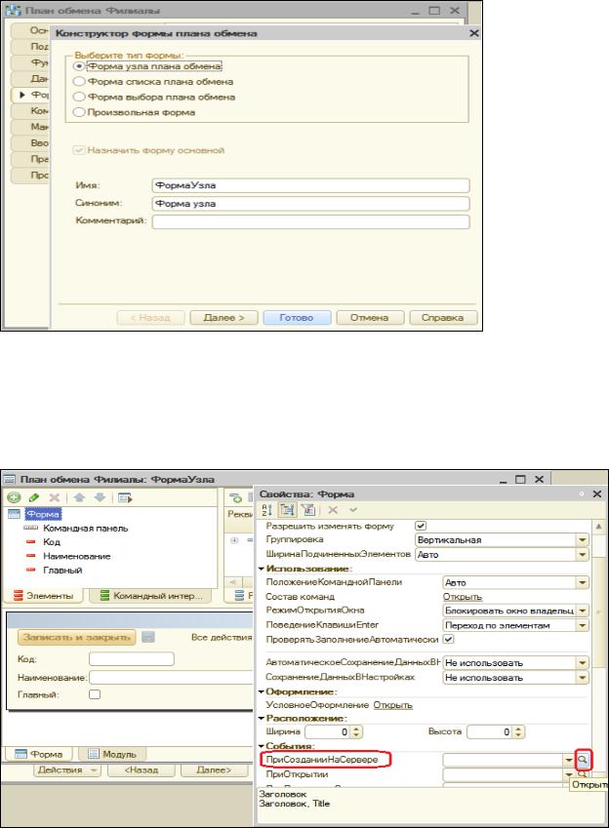Click the Move Down arrow icon

point(100,497)
